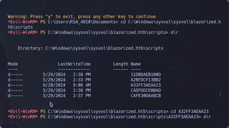This screenshot has width=229, height=128.
Task: Click the CAFE30DAABCB directory name
Action: pos(146,96)
